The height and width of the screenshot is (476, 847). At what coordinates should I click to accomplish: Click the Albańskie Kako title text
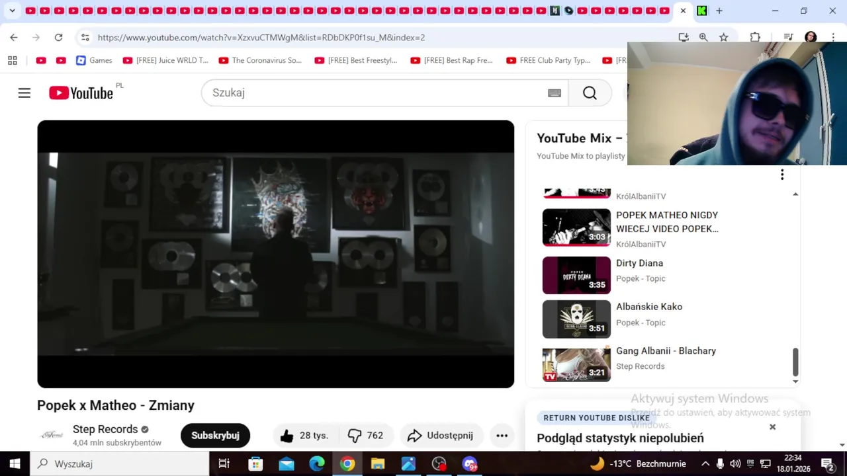(x=649, y=307)
